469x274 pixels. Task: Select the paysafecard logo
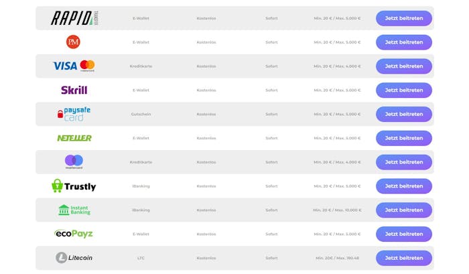click(x=74, y=114)
